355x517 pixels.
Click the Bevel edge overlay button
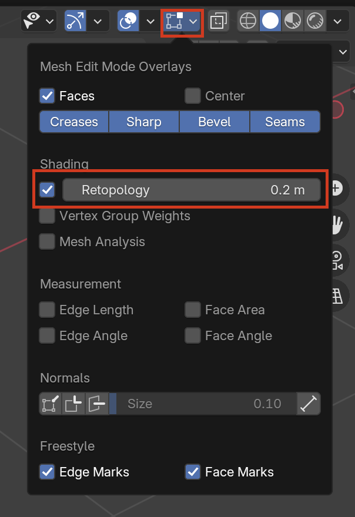(x=214, y=122)
